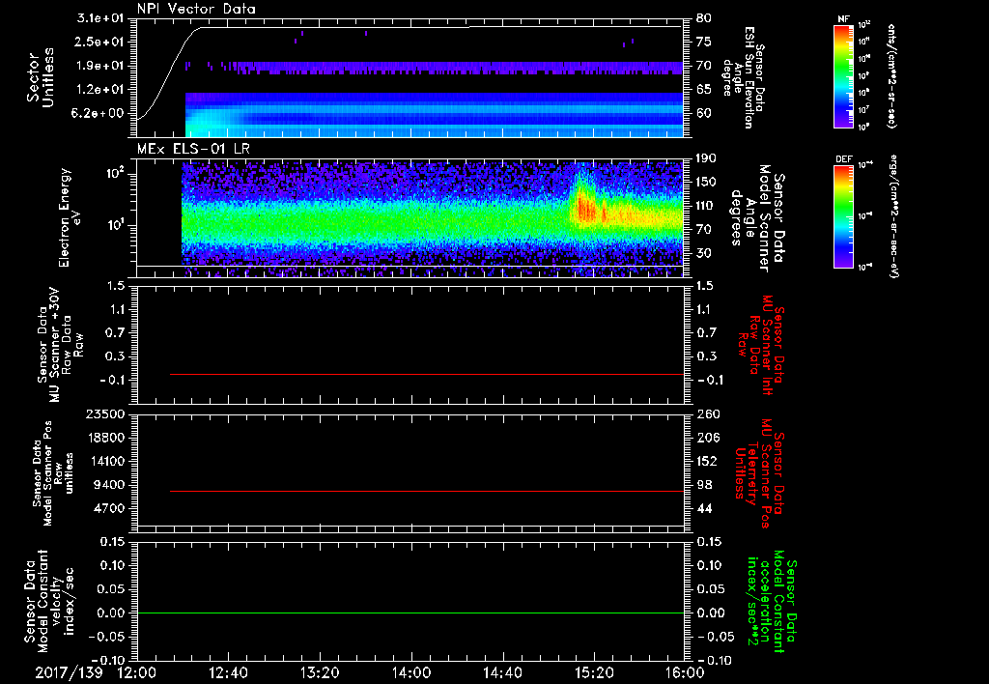
Task: Click the NF flux color bar
Action: pyautogui.click(x=843, y=75)
